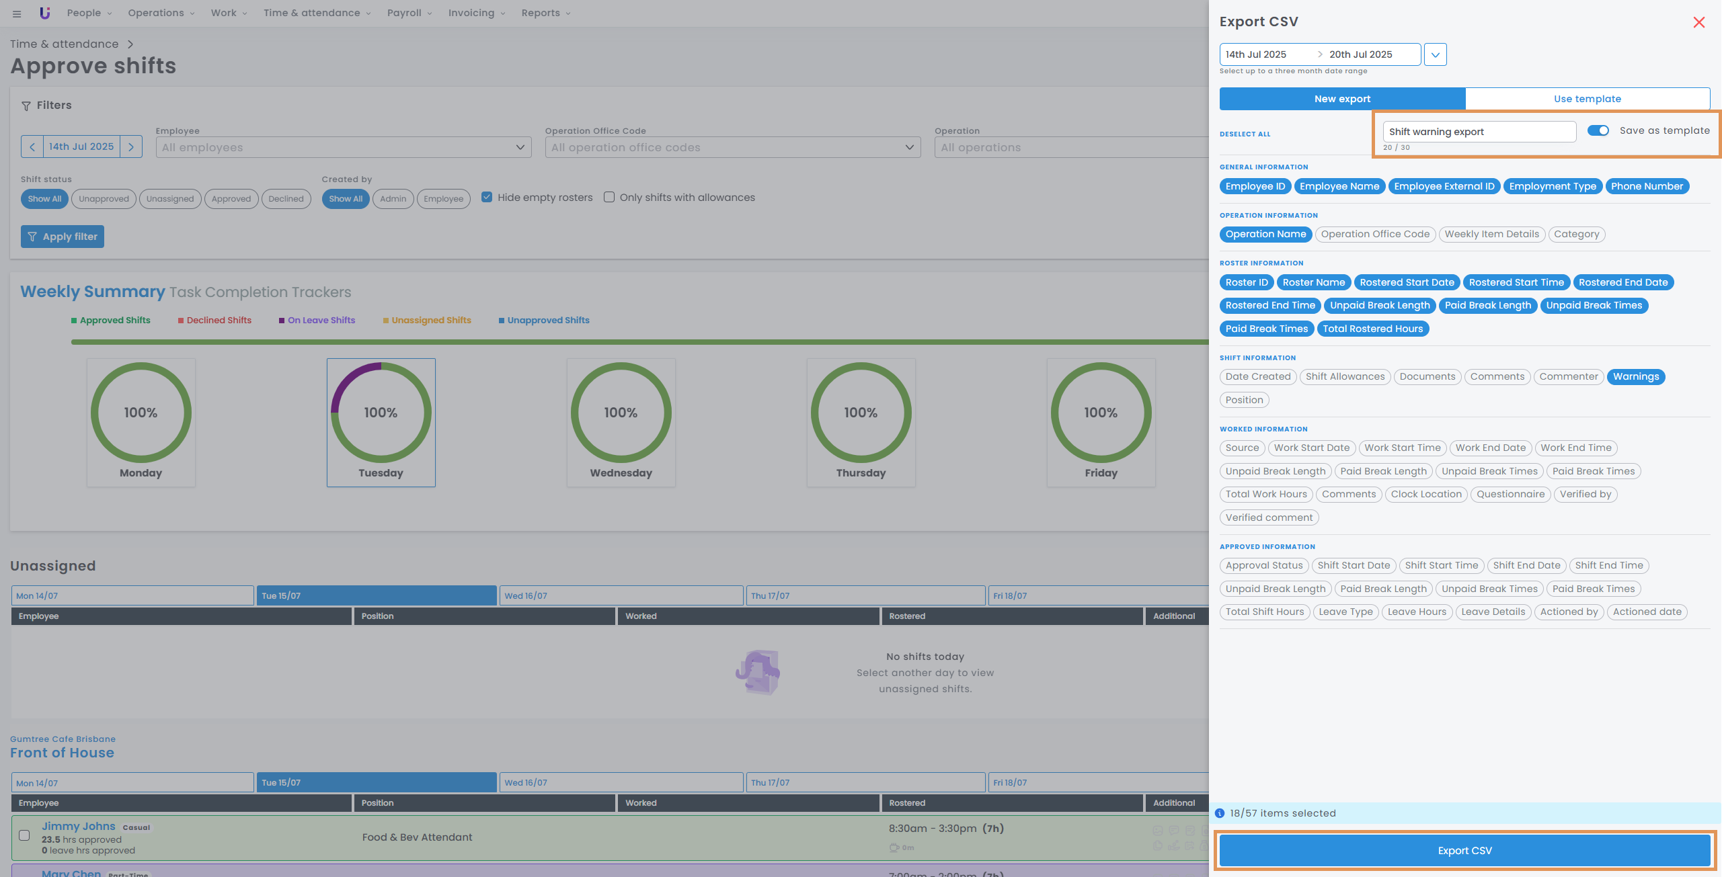Toggle Save as template switch

[x=1598, y=130]
